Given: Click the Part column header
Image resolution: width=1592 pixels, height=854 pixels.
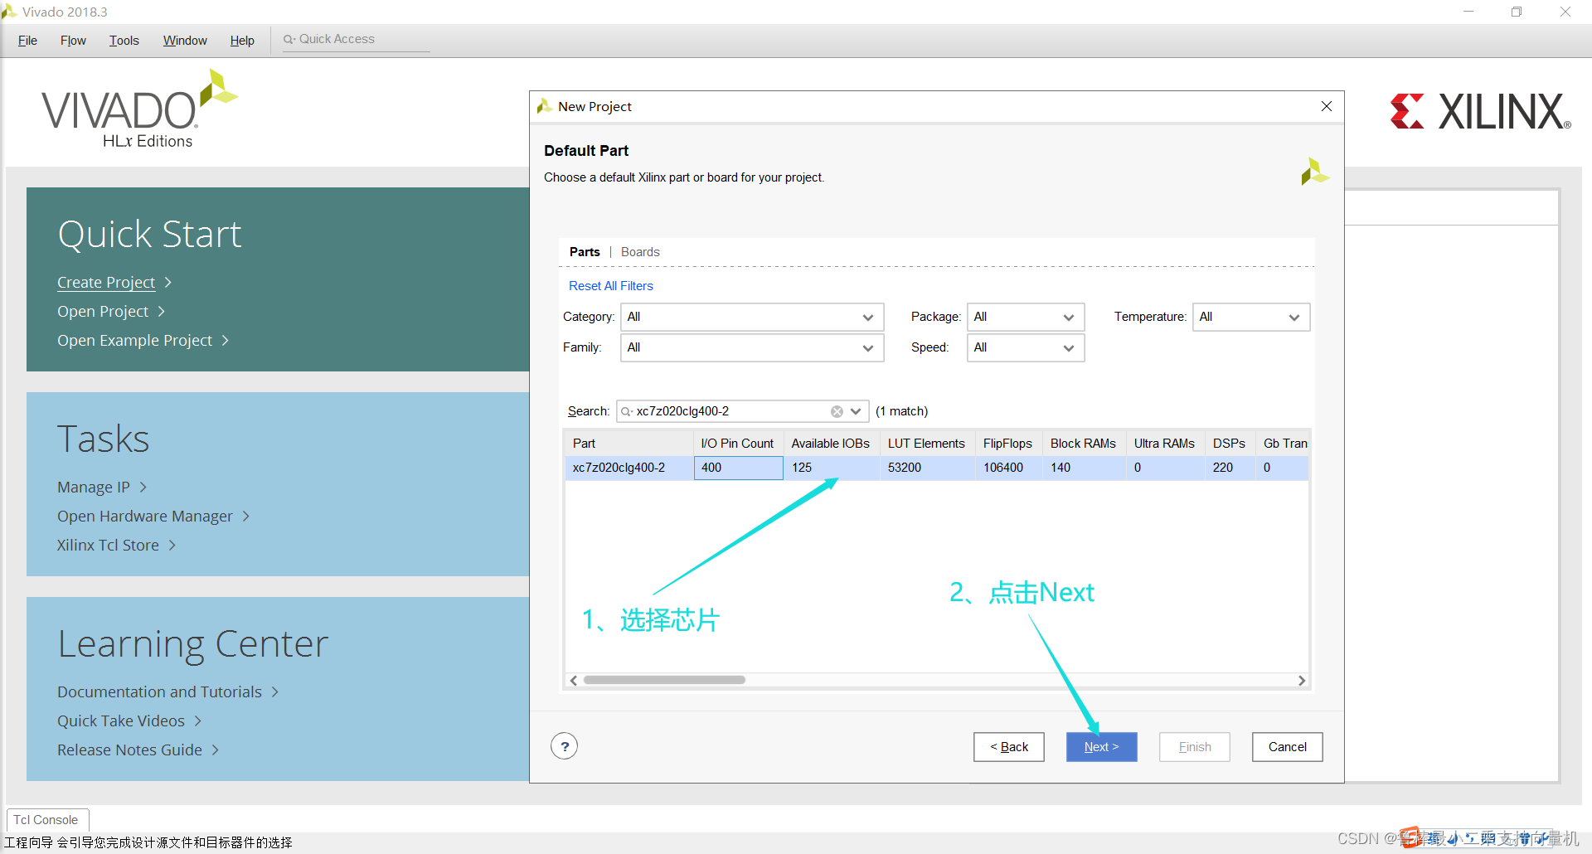Looking at the screenshot, I should [629, 444].
